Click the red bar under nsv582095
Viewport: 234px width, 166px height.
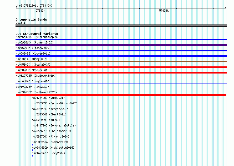[x=121, y=73]
